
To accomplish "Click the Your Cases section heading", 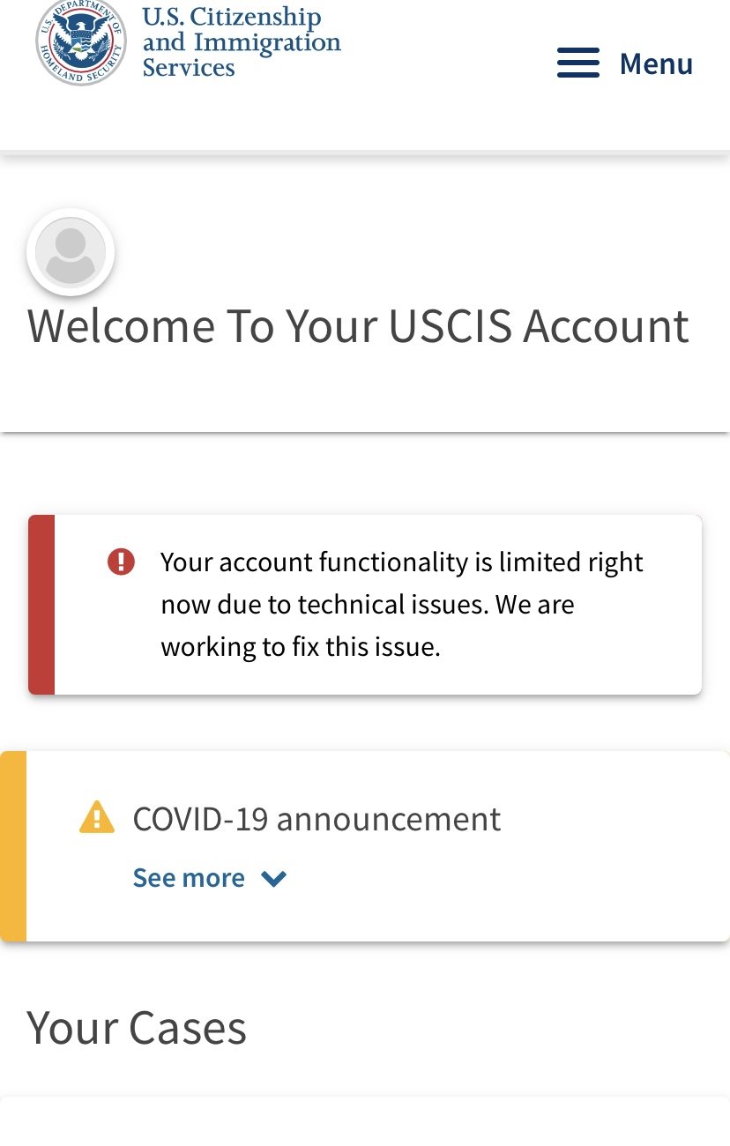I will click(x=137, y=1028).
